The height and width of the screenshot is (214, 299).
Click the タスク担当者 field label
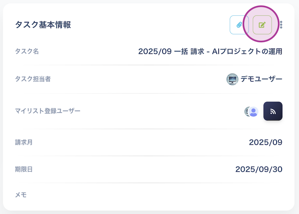pos(33,79)
